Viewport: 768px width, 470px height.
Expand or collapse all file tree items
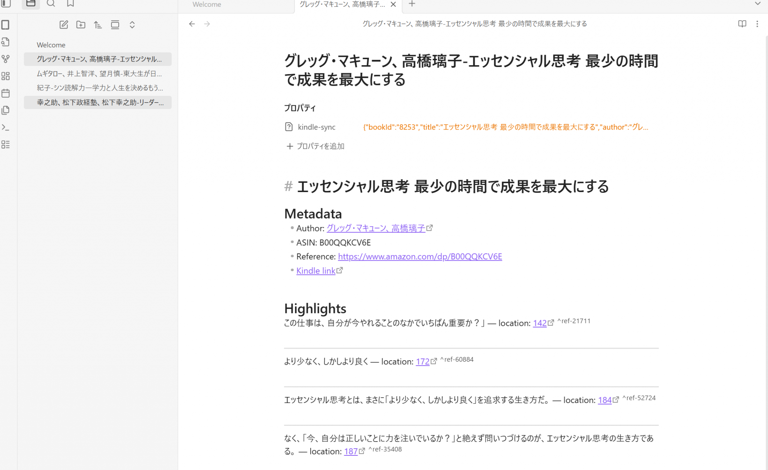(x=132, y=25)
